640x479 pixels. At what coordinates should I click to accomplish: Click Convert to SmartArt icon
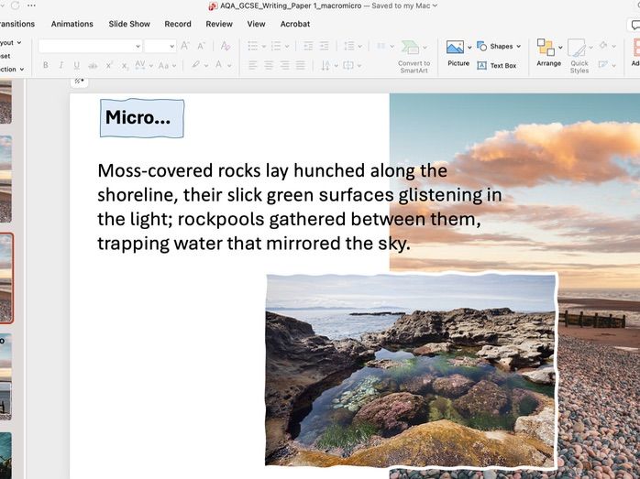(410, 48)
